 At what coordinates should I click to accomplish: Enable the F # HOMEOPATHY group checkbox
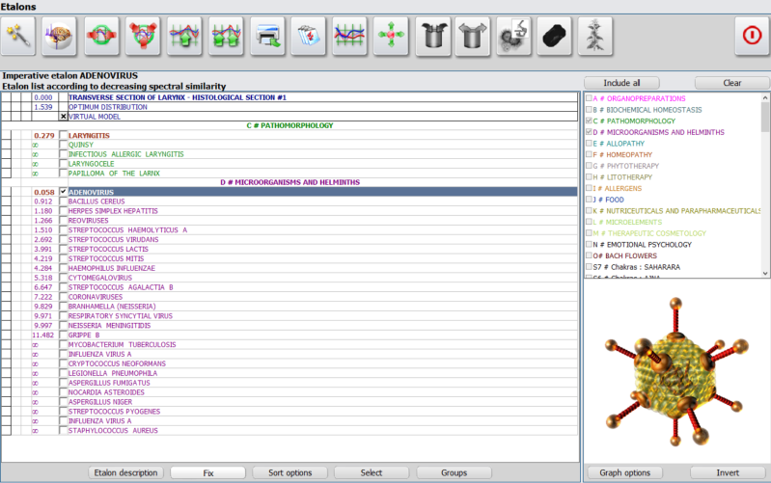590,154
